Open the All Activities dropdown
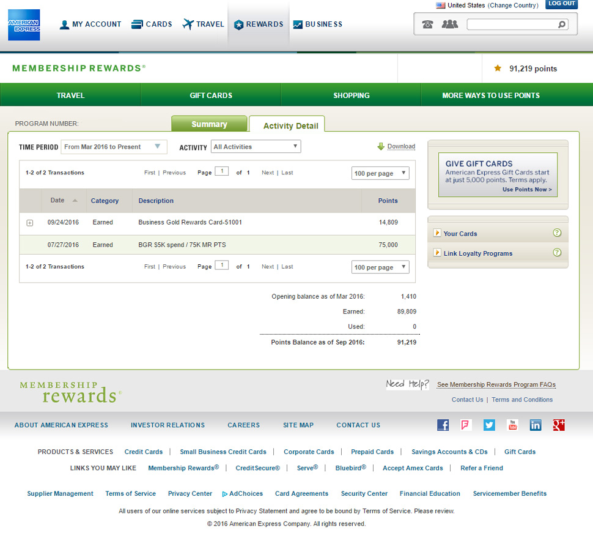593x541 pixels. tap(256, 146)
